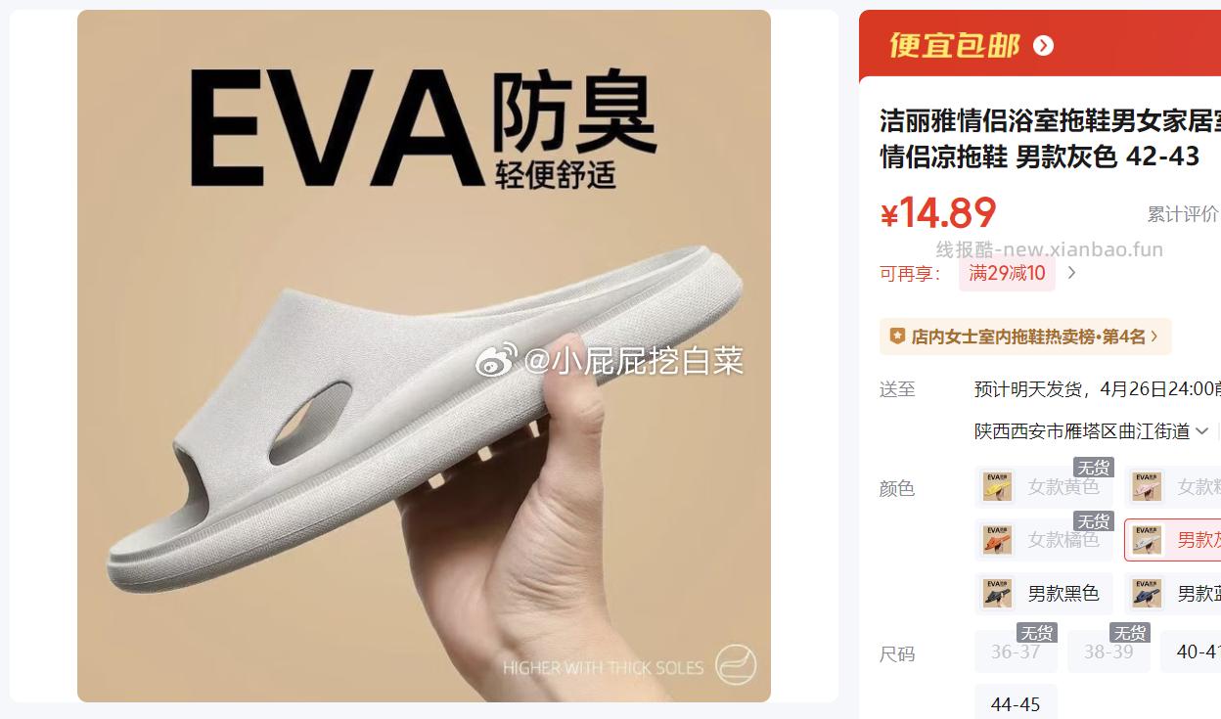1221x719 pixels.
Task: Click the shield badge icon in ranking banner
Action: (x=897, y=336)
